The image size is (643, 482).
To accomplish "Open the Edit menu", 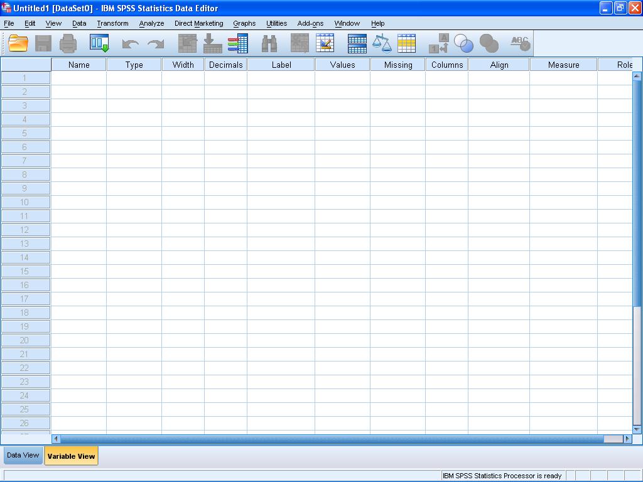I will coord(30,23).
